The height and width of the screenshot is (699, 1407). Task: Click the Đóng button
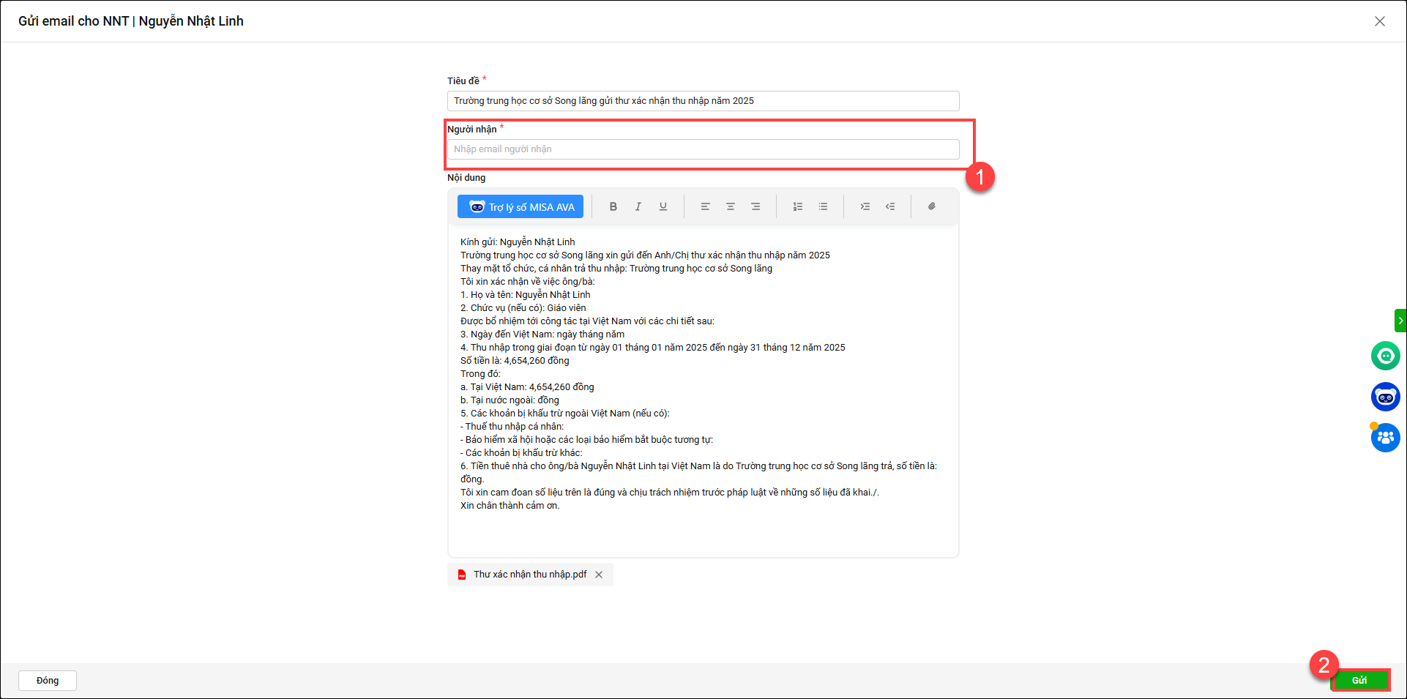click(48, 680)
